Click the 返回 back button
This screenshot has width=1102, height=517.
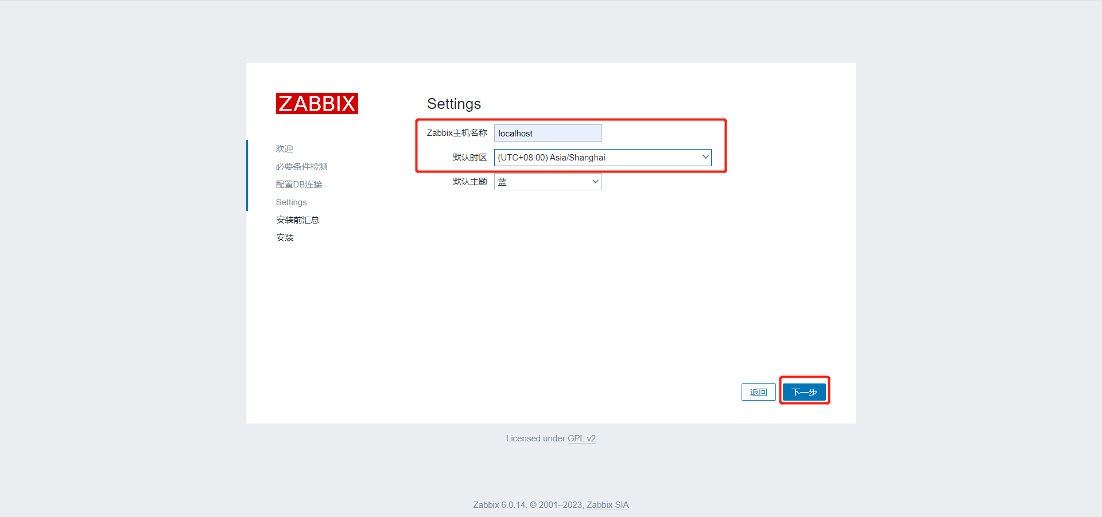point(758,392)
